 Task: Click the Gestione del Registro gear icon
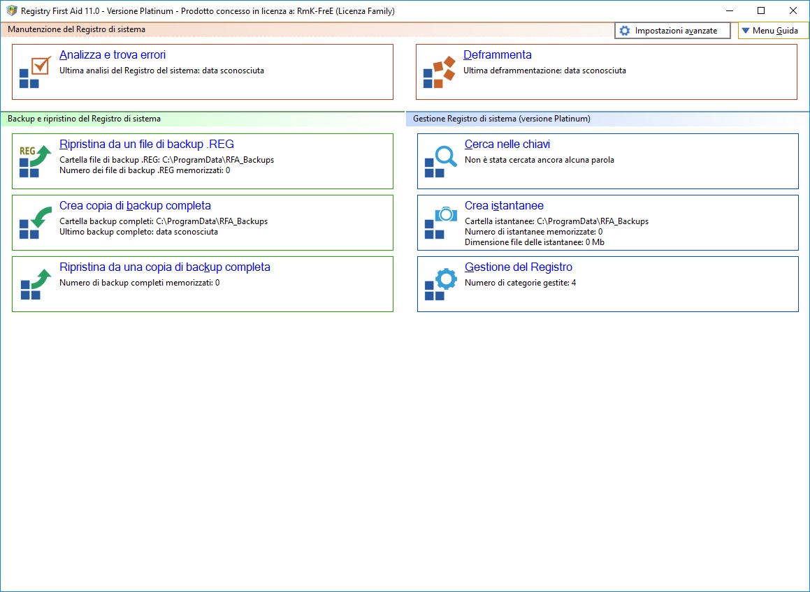coord(440,284)
